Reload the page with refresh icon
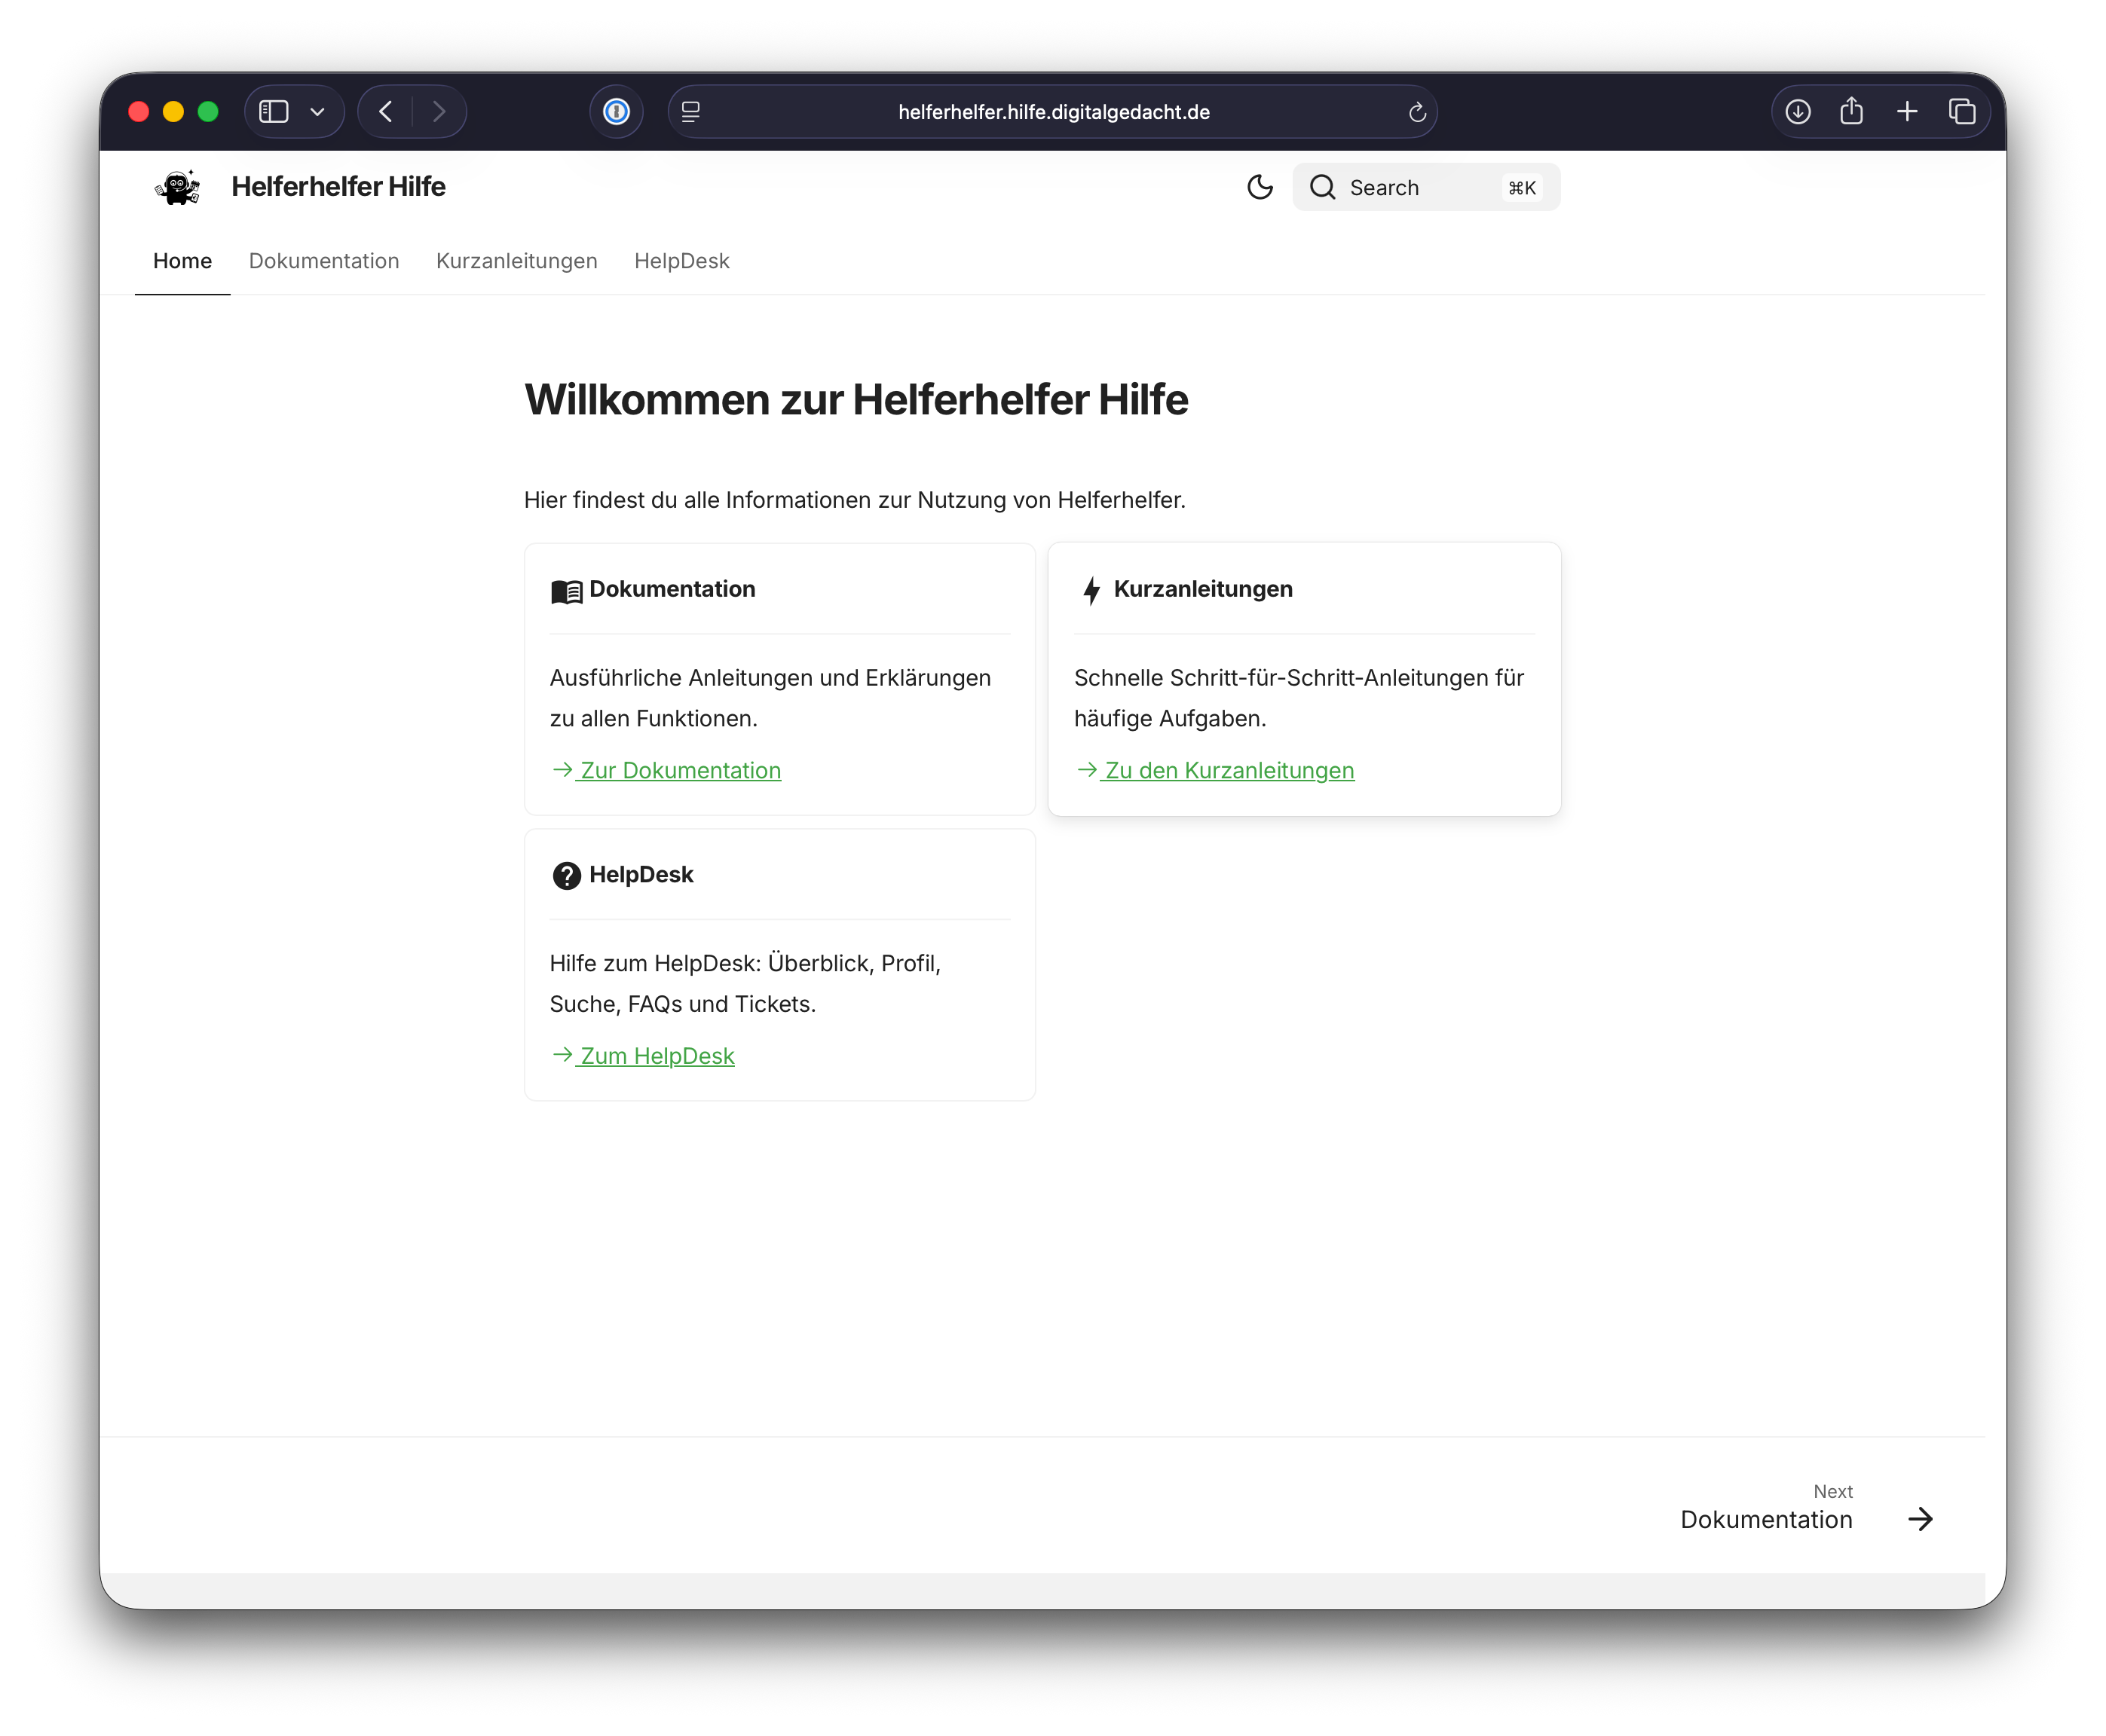This screenshot has height=1736, width=2106. (1416, 112)
